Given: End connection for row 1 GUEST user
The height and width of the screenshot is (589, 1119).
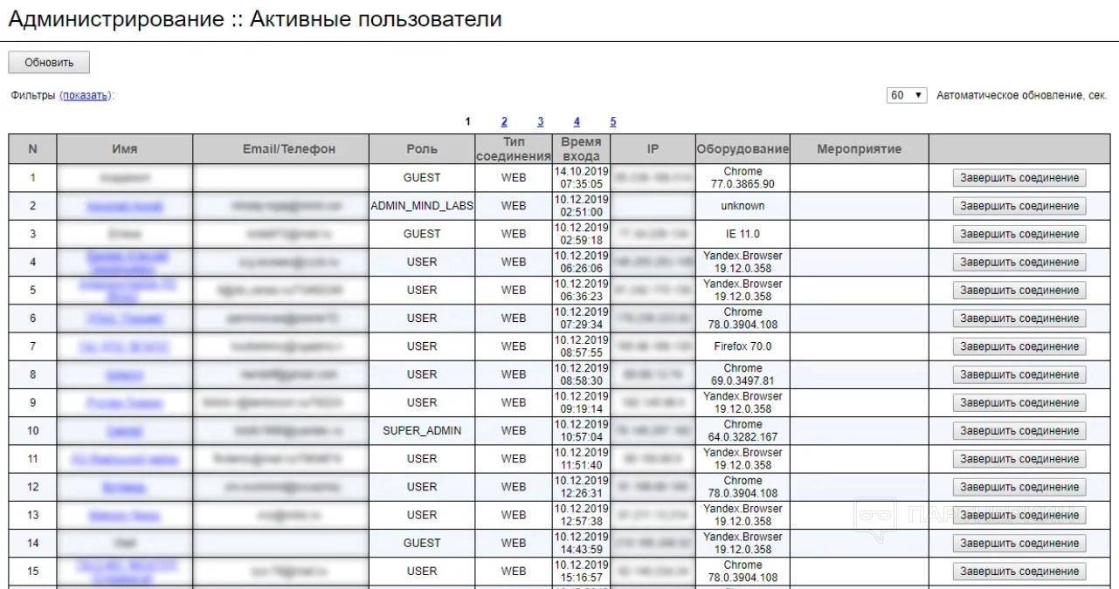Looking at the screenshot, I should 1019,178.
